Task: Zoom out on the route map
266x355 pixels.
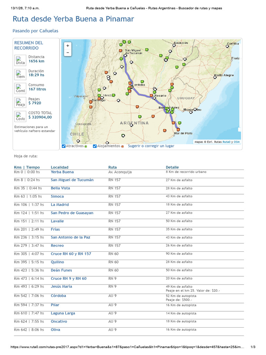Action: 68,53
